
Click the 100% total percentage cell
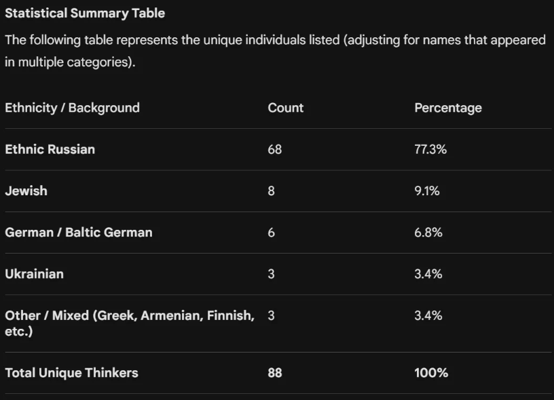[x=431, y=373]
